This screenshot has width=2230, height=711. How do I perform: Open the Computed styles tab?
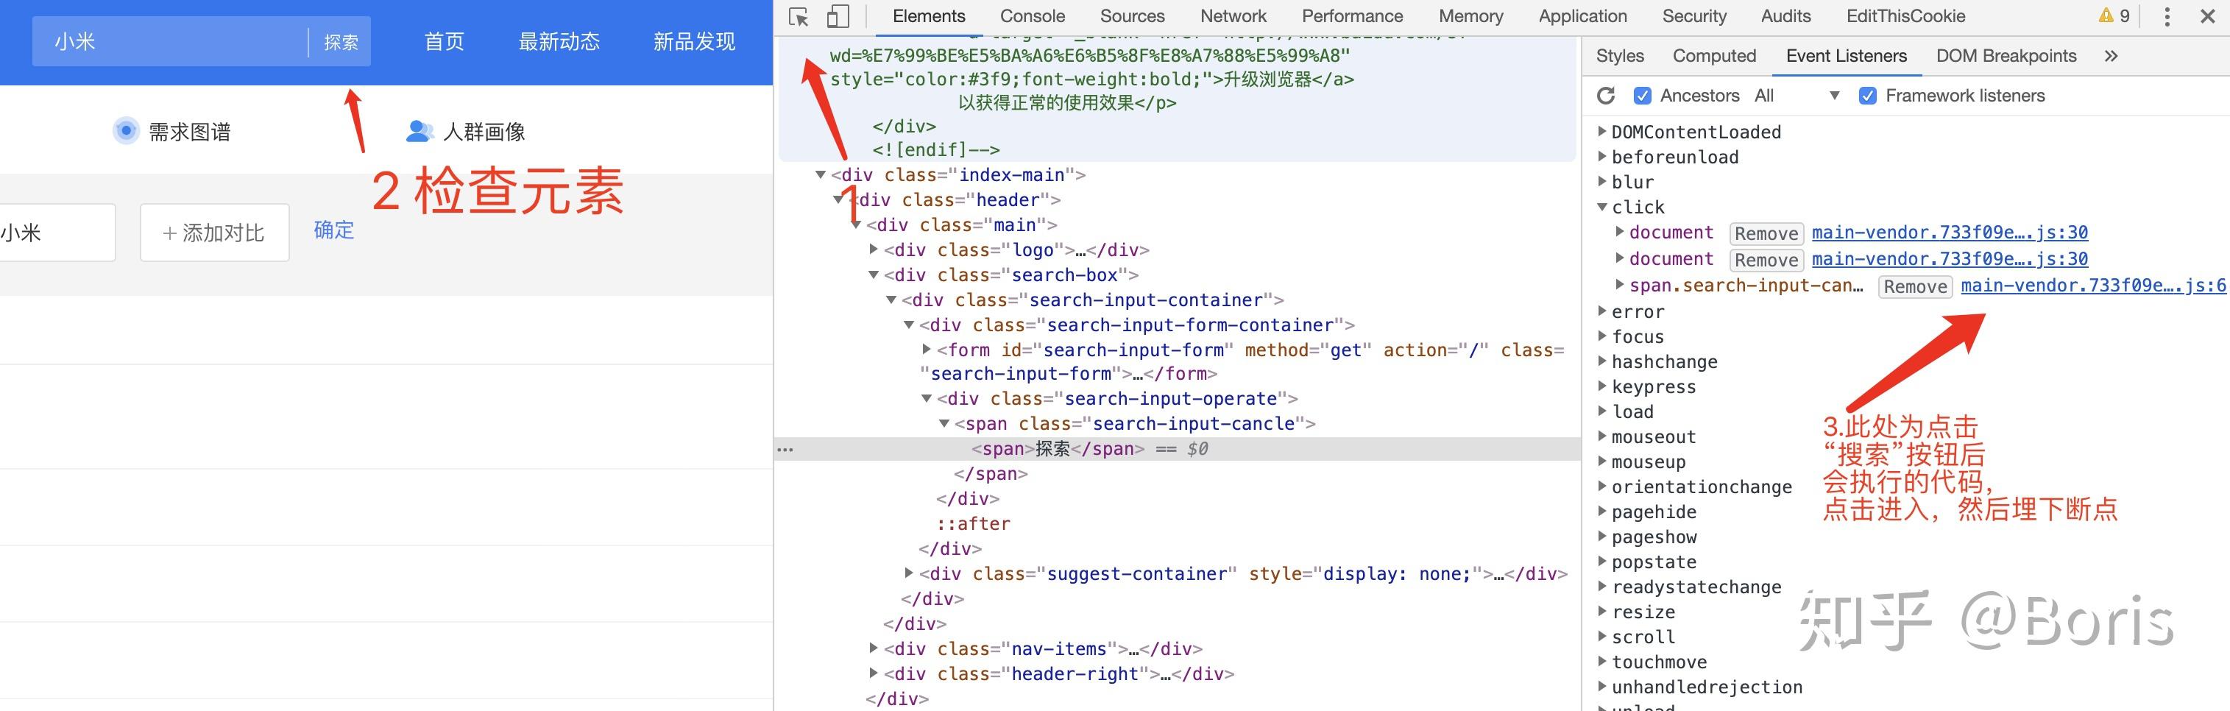tap(1713, 55)
